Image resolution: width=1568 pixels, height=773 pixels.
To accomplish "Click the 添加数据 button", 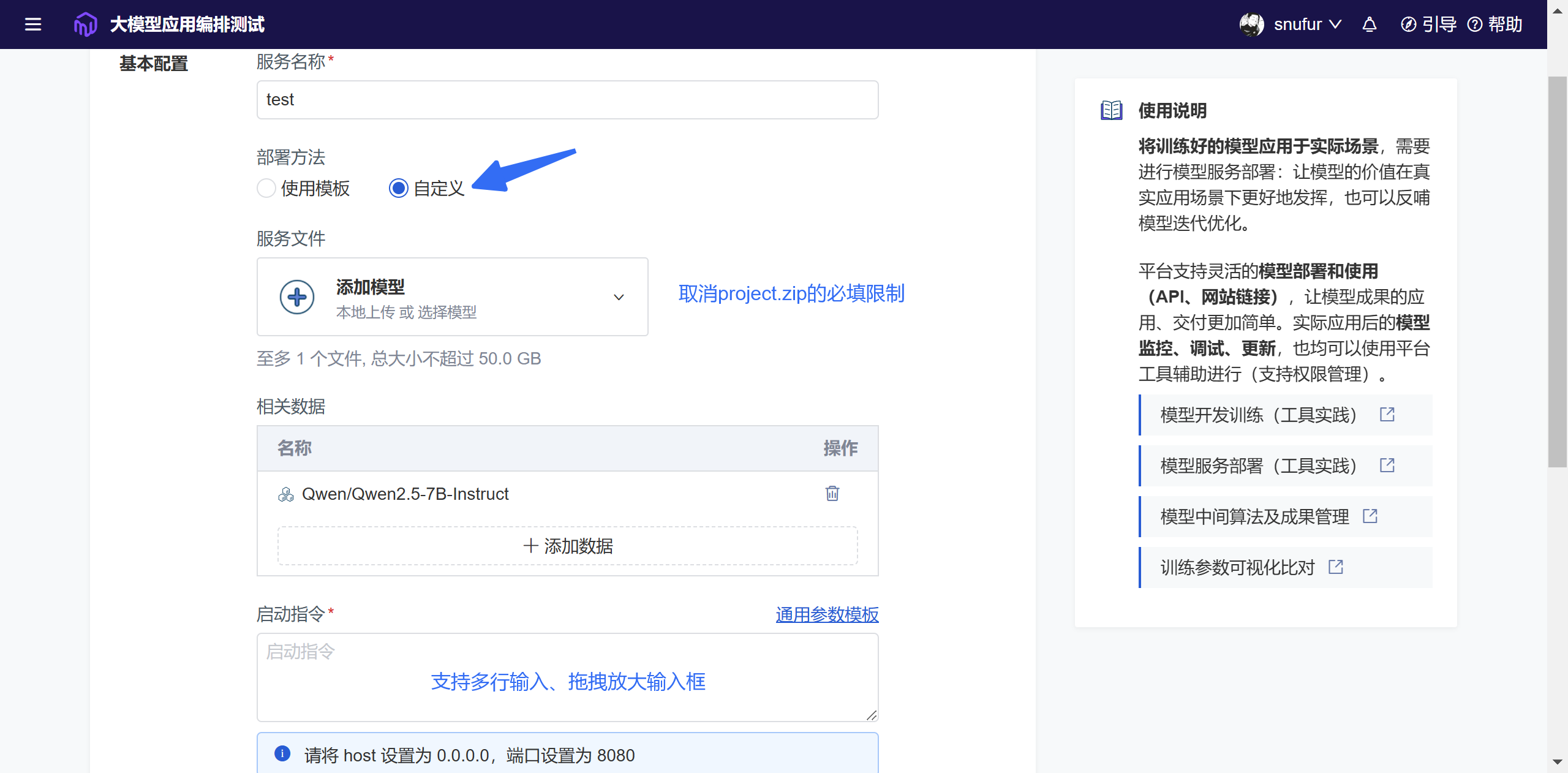I will [x=567, y=546].
